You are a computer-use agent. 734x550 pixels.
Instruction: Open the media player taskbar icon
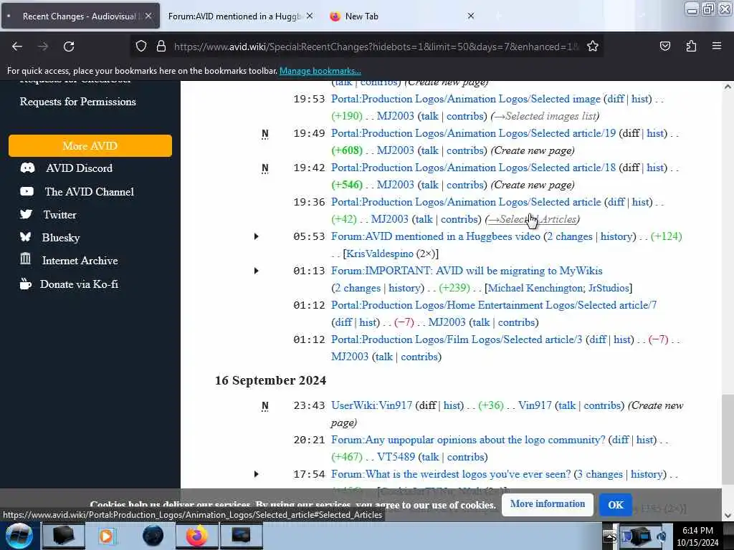[107, 536]
